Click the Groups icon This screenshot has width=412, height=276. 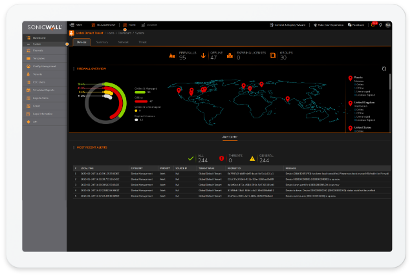tap(273, 56)
